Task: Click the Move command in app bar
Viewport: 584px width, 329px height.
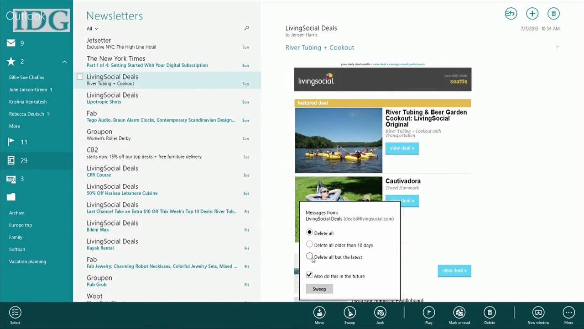Action: coord(319,315)
